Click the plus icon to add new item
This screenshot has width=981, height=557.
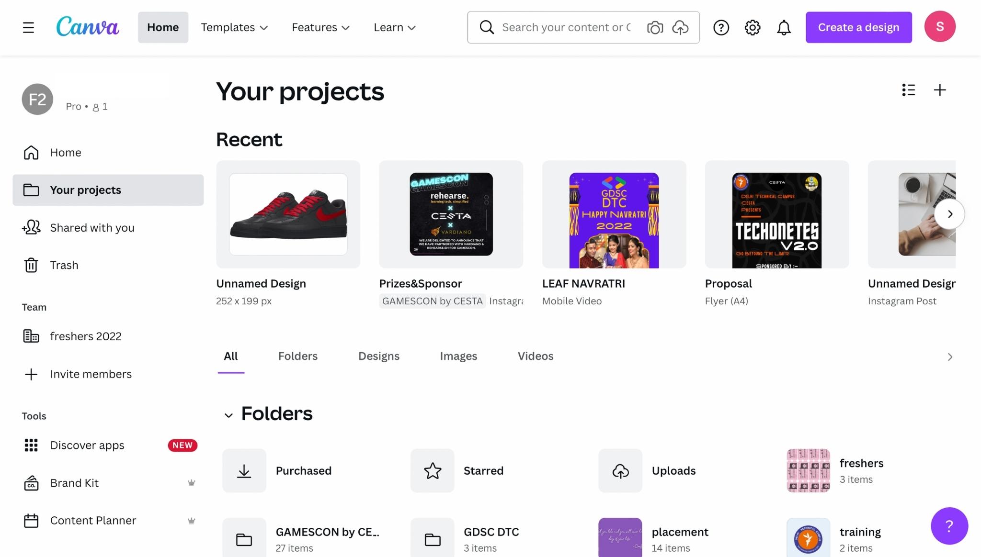(x=940, y=90)
